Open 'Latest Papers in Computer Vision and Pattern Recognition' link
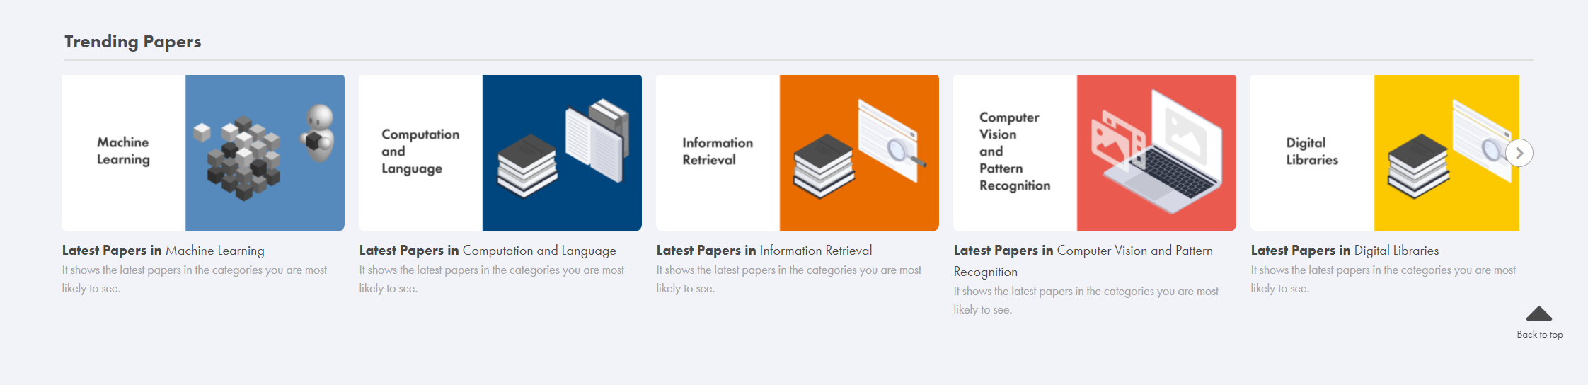 pos(1083,261)
